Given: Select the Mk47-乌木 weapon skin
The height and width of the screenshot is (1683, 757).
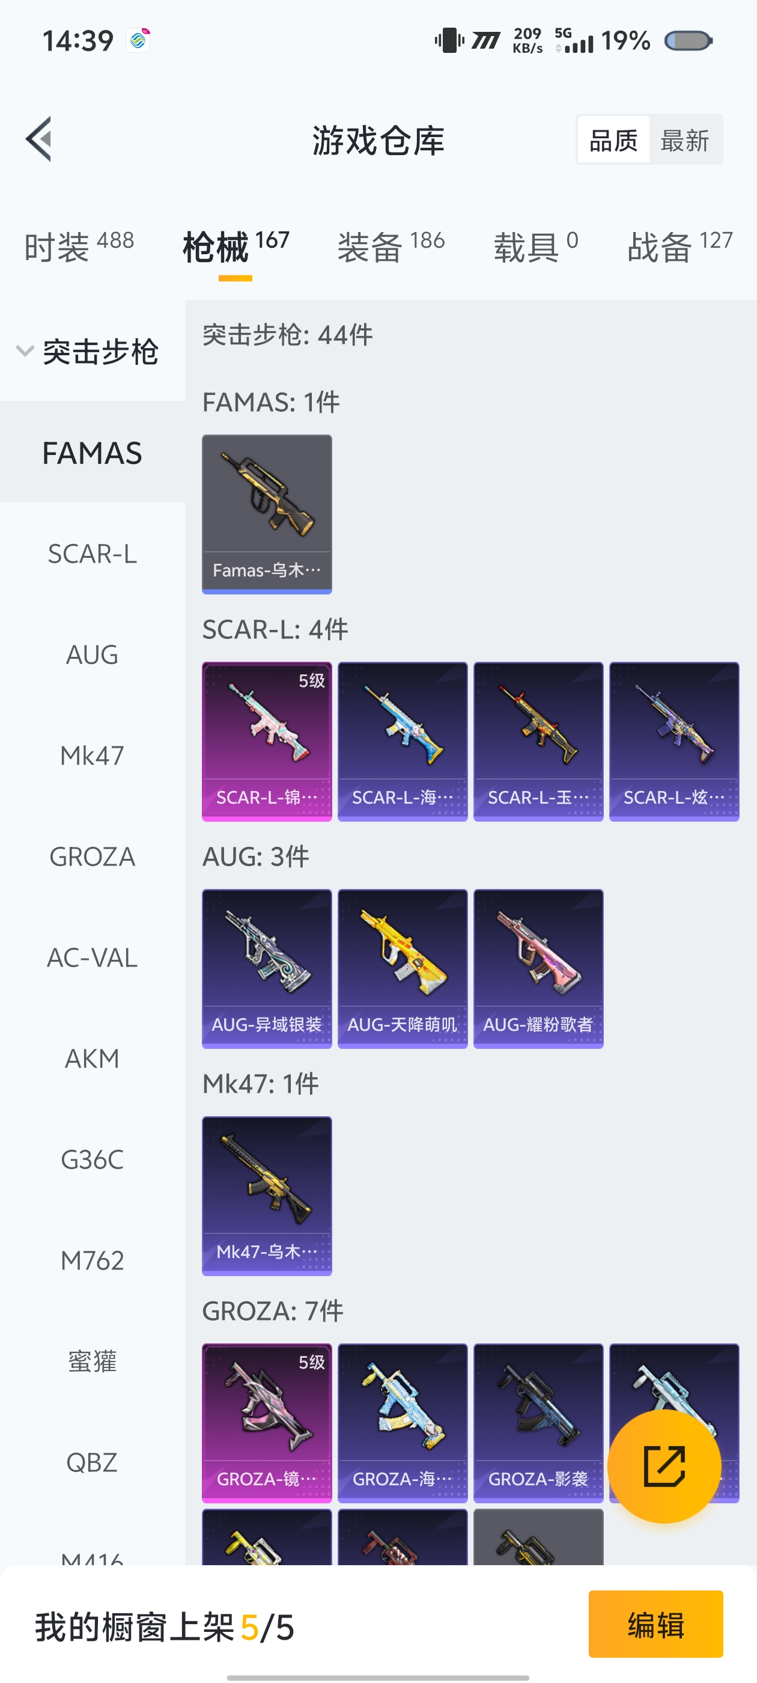Looking at the screenshot, I should [267, 1196].
